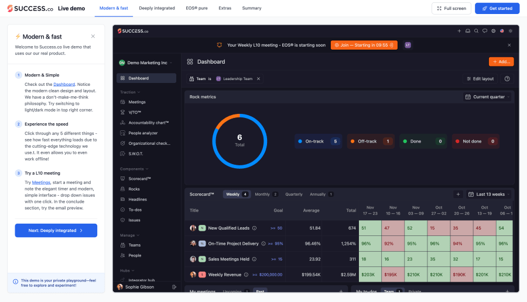Click the plus icon in app header
Viewport: 527px width, 302px height.
459,31
